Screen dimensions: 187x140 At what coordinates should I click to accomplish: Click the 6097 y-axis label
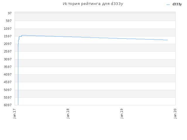tap(8, 105)
